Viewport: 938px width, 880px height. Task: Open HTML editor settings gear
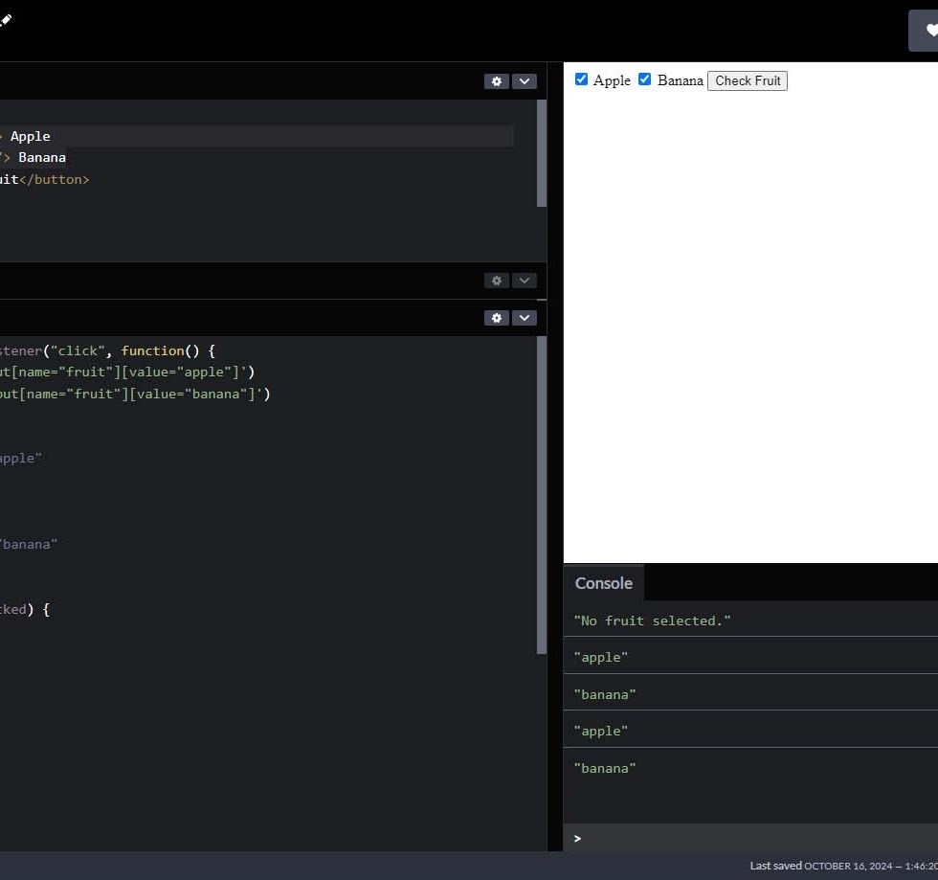[x=496, y=81]
